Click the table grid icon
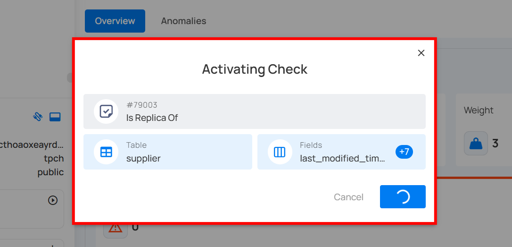Image resolution: width=512 pixels, height=247 pixels. point(106,152)
